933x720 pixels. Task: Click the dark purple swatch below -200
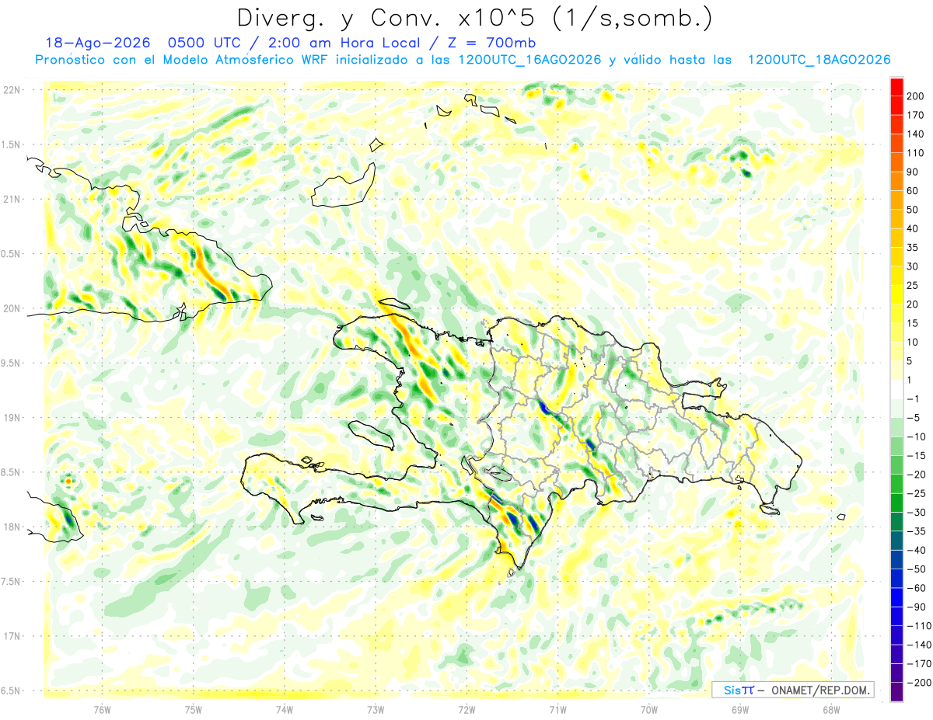point(896,693)
